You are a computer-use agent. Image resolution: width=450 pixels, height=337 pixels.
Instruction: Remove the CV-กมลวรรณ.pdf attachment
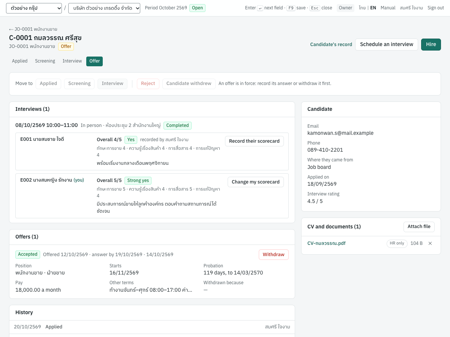click(430, 243)
